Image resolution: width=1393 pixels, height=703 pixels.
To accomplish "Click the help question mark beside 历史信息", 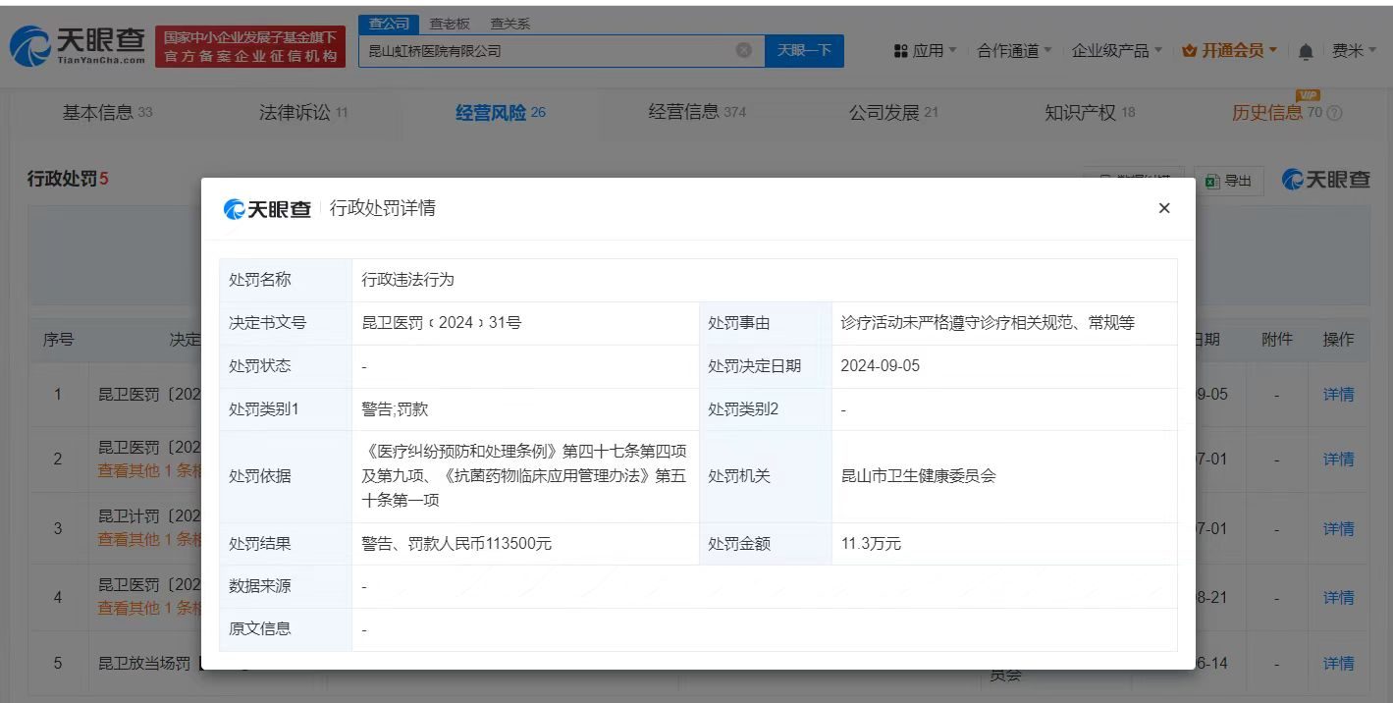I will click(x=1335, y=111).
